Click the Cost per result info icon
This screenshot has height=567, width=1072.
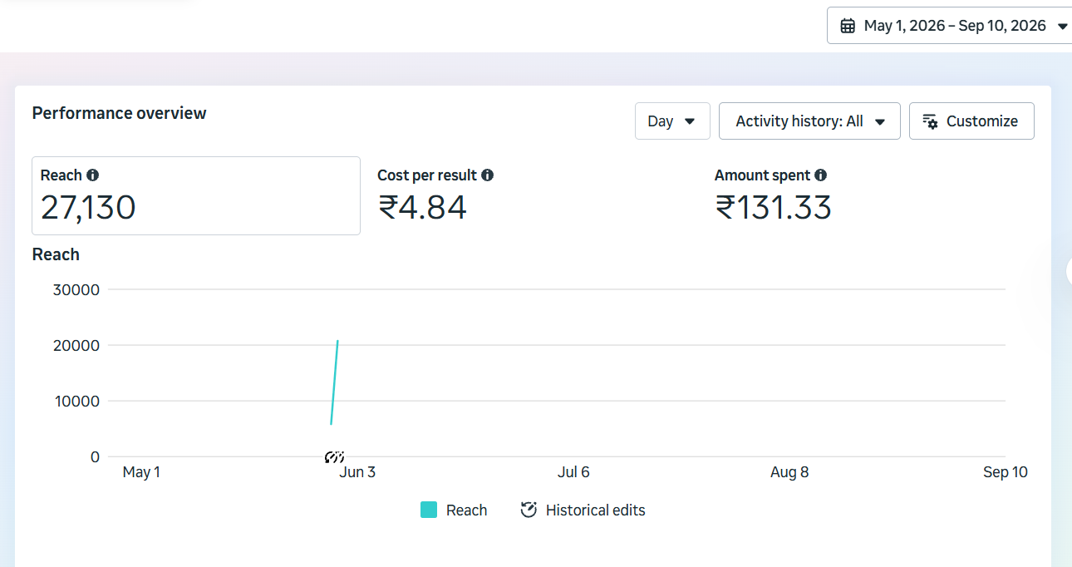pos(488,175)
